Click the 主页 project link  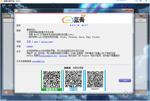tap(29, 42)
